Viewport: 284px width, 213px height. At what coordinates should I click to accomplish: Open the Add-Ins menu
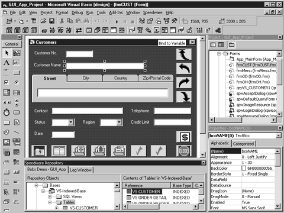(116, 12)
